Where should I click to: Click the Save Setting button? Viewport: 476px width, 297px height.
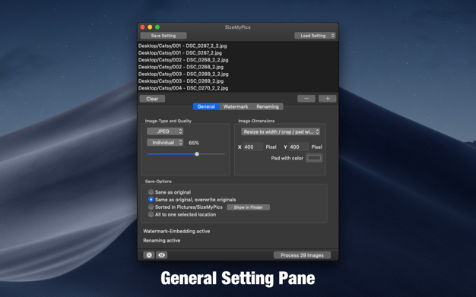[x=163, y=36]
